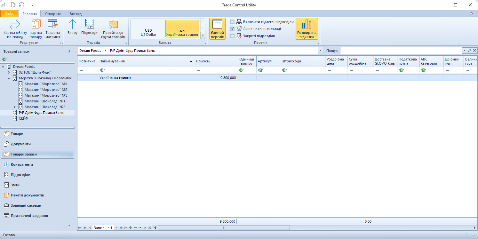The height and width of the screenshot is (239, 478).
Task: Toggle the Єдиний перелік view
Action: click(x=217, y=29)
